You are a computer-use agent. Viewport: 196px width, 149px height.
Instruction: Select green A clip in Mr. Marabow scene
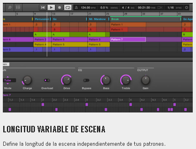point(97,35)
